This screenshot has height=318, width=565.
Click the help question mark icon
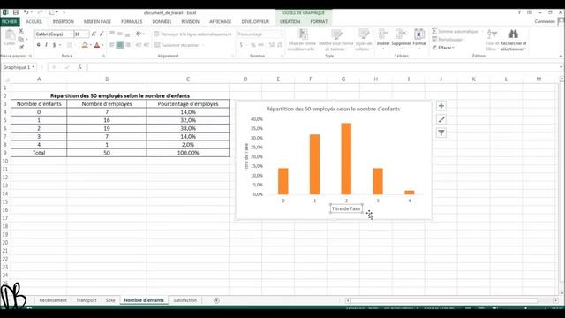tap(519, 12)
